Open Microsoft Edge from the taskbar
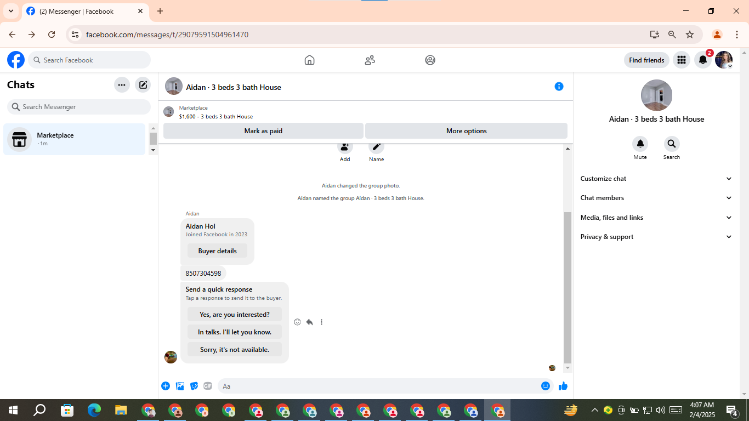 point(94,410)
